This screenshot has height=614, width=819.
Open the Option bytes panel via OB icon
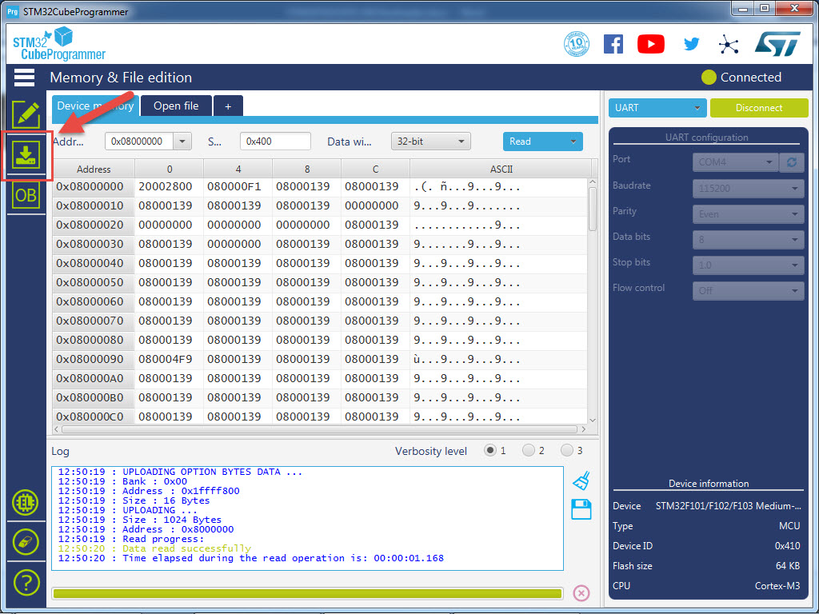pos(25,194)
